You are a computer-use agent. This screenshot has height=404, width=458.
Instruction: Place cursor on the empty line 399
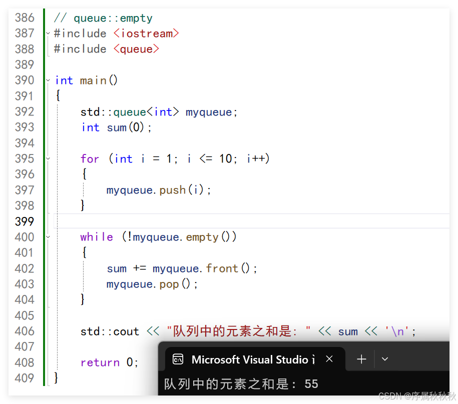coord(252,221)
